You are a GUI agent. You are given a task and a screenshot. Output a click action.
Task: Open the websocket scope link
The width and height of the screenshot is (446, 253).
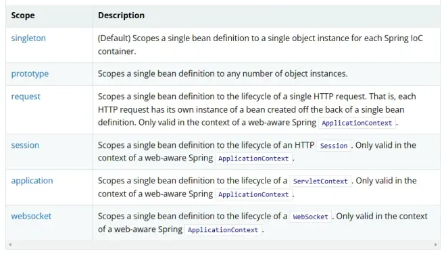(31, 216)
